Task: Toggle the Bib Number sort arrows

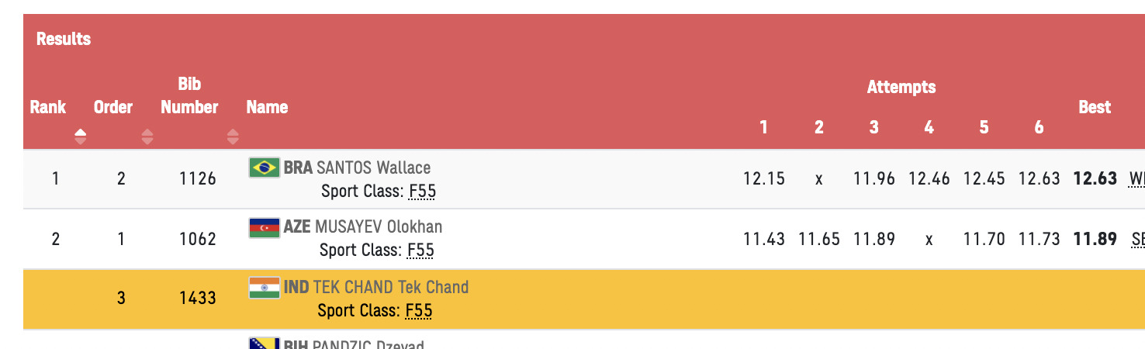Action: [x=233, y=137]
